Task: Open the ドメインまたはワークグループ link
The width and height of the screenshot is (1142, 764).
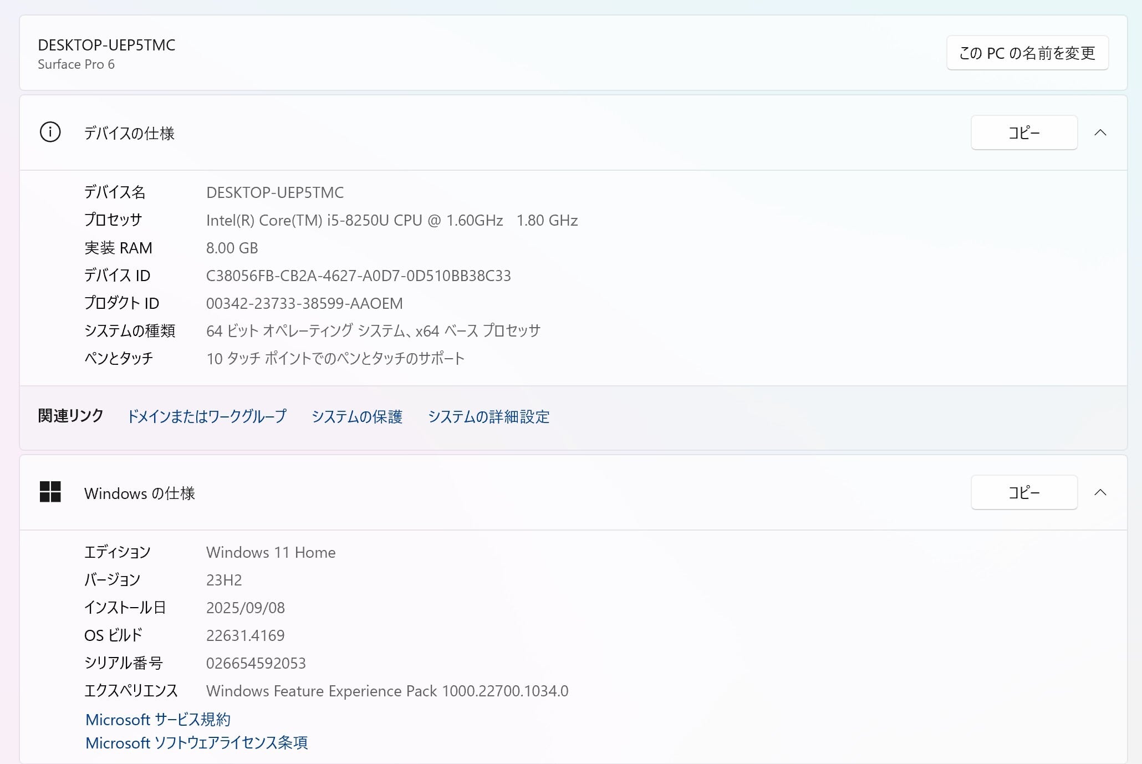Action: pyautogui.click(x=207, y=416)
